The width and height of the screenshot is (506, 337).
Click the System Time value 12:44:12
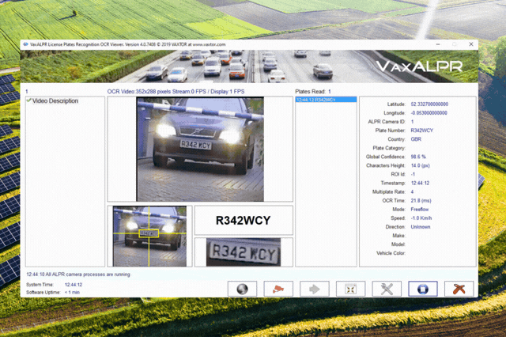click(x=74, y=285)
